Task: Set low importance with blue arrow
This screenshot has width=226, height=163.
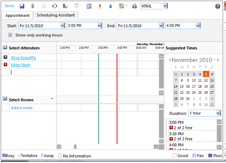Action: tap(110, 6)
